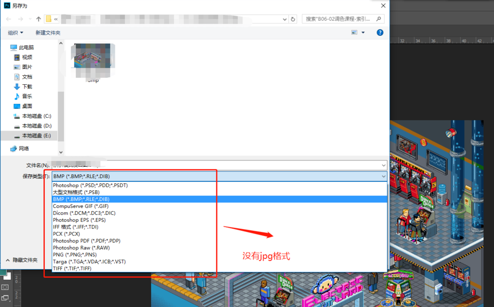This screenshot has width=494, height=307.
Task: Close the 另存为 dialog
Action: [x=383, y=6]
